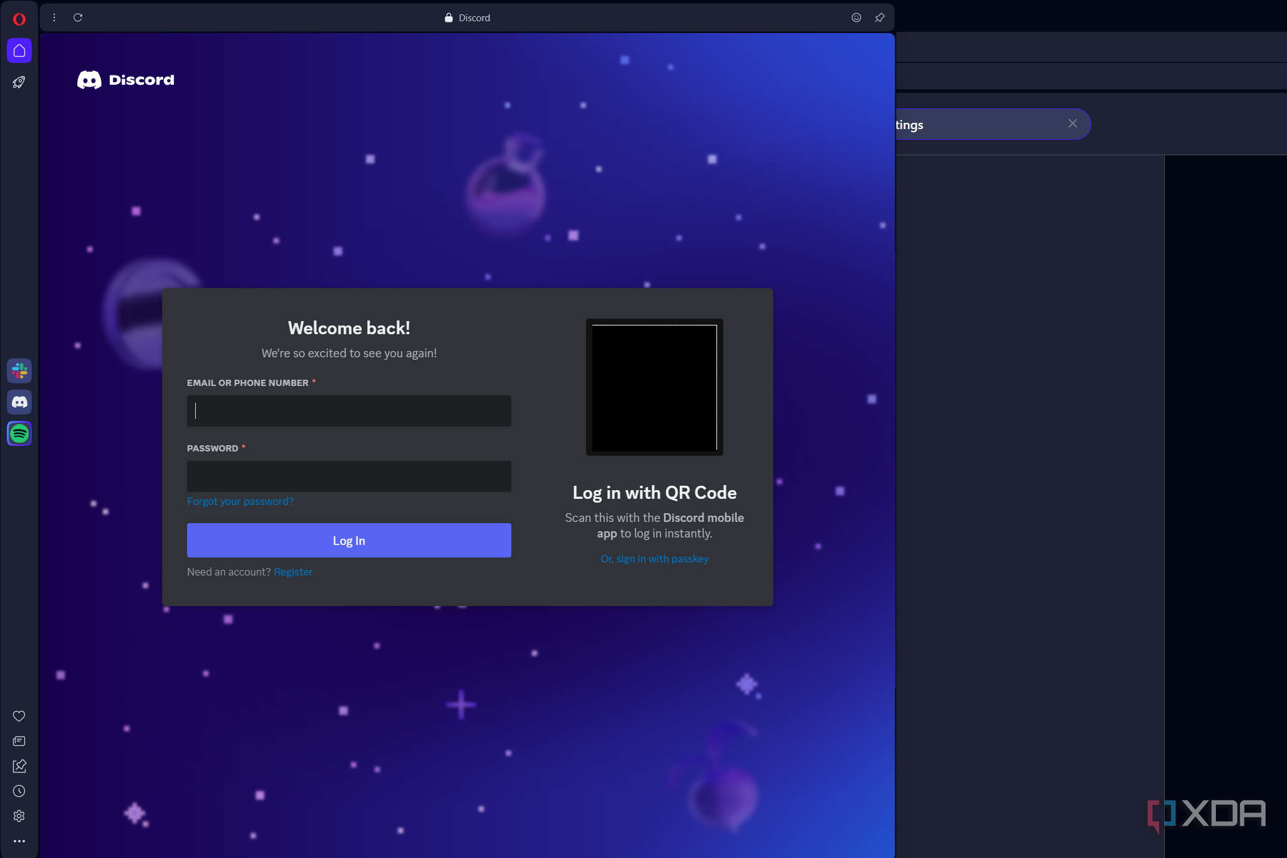Open bookmarks heart icon
The image size is (1287, 858).
coord(19,716)
